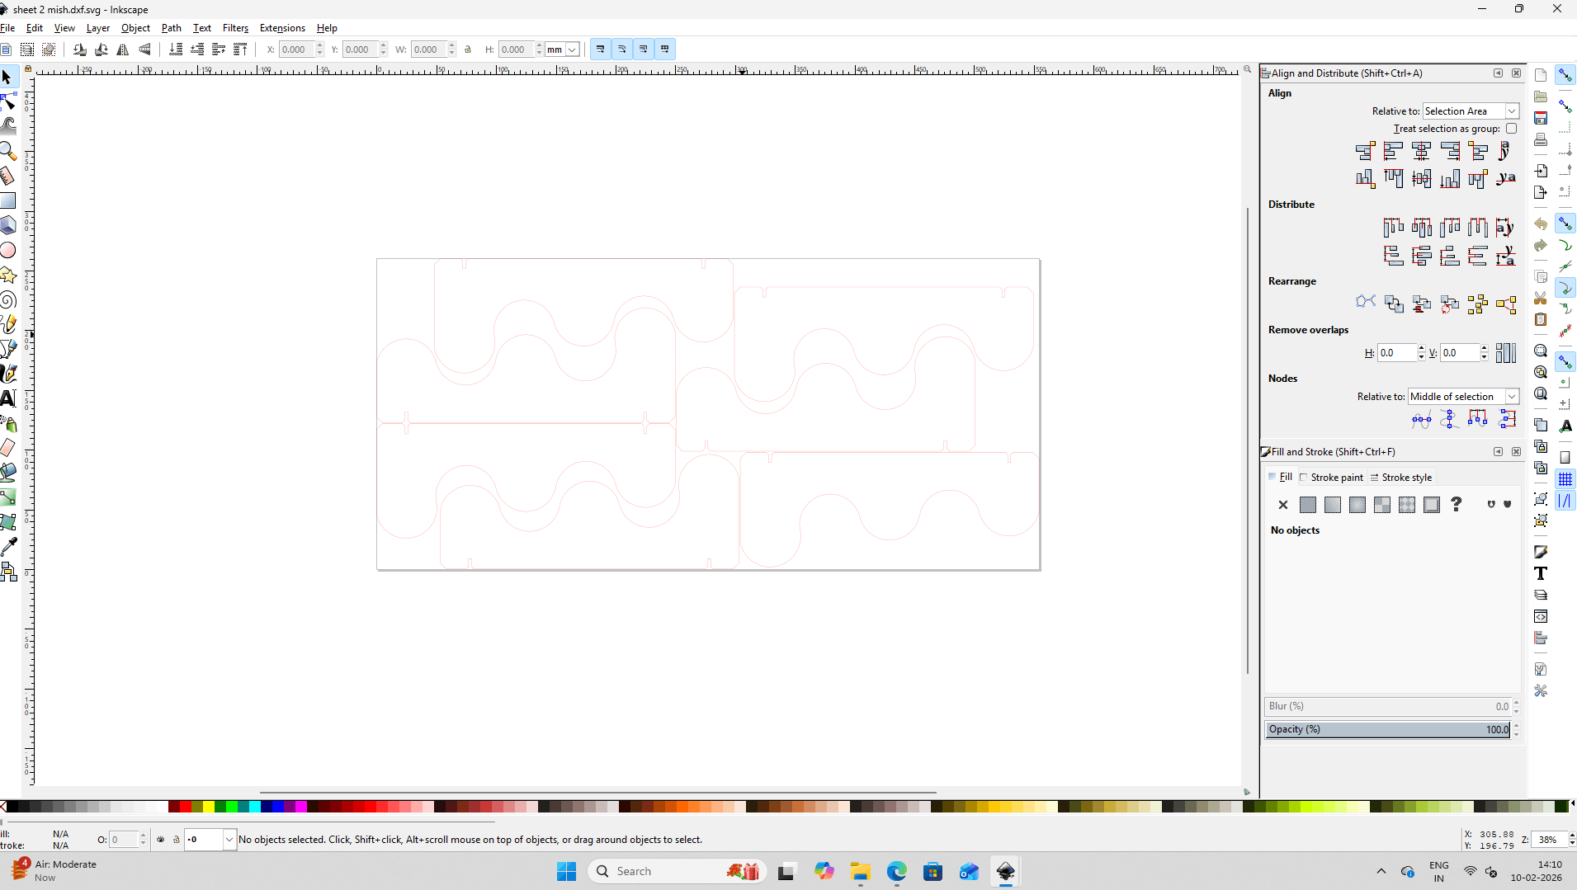Screen dimensions: 1577x890
Task: Click Save document icon in commands bar
Action: coord(1541,118)
